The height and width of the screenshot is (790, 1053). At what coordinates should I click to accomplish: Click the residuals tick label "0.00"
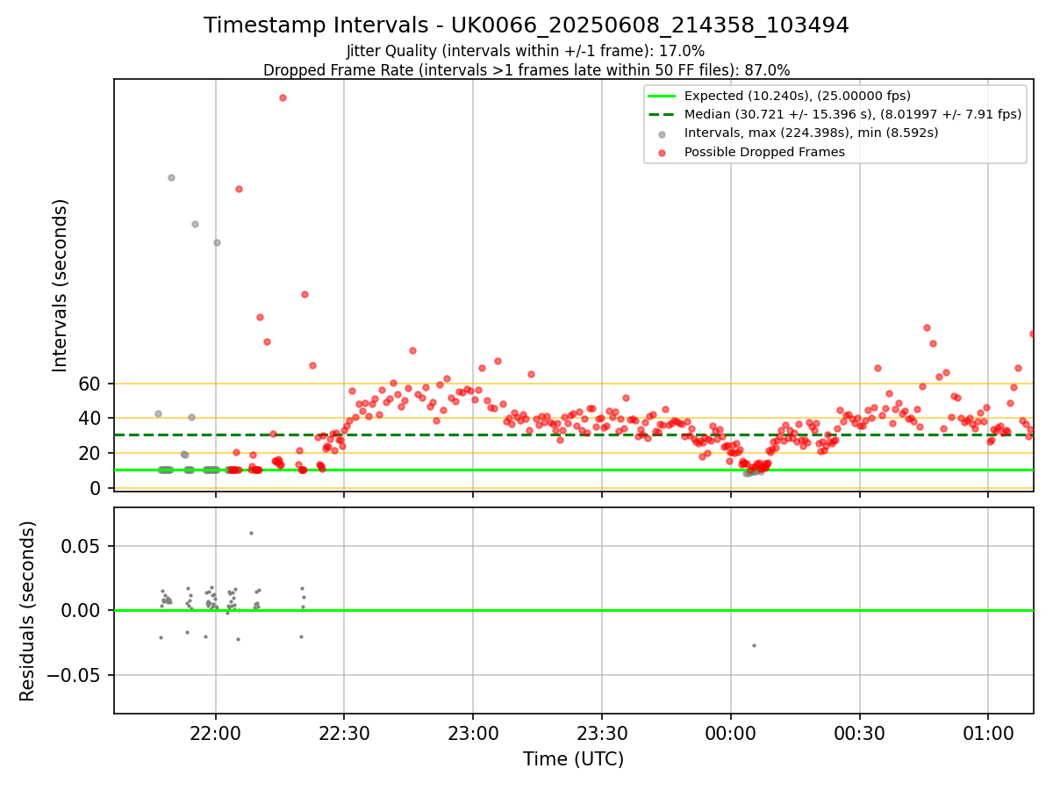82,610
